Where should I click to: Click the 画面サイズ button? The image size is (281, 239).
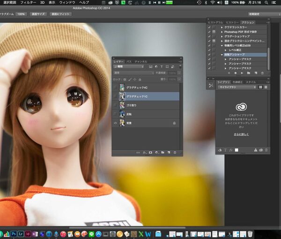tap(38, 14)
